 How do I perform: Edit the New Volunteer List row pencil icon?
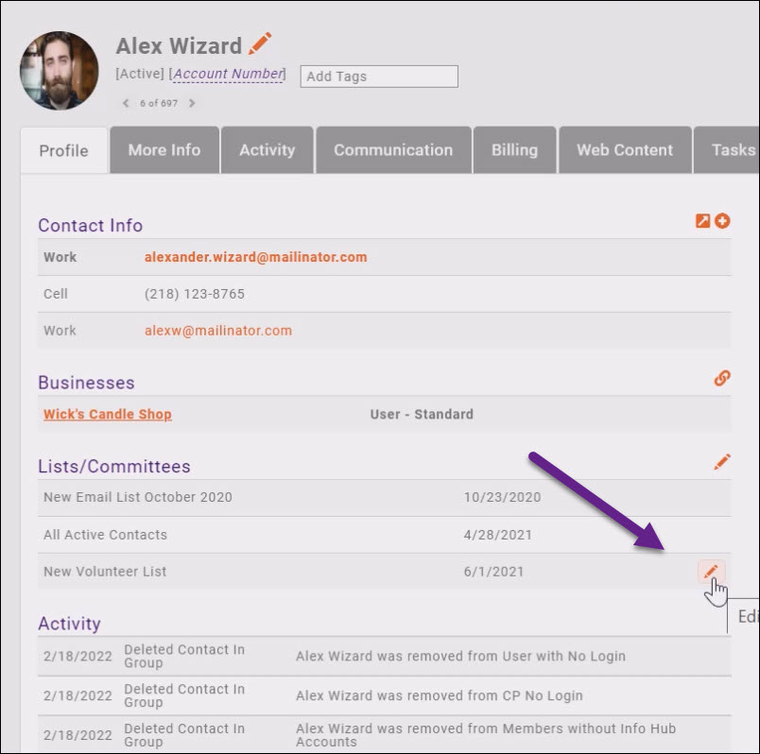(x=711, y=571)
